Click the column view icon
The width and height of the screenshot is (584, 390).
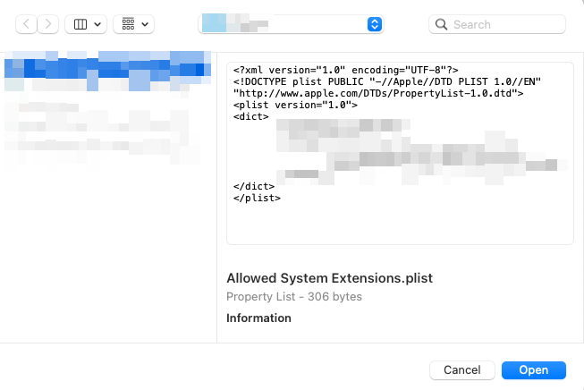[80, 24]
